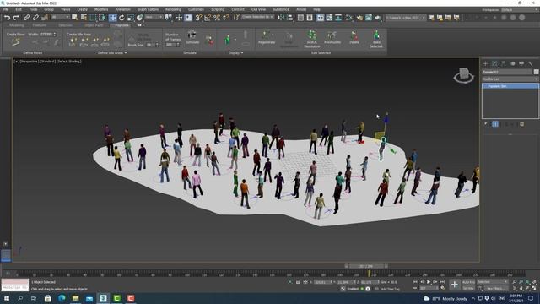Open the Select by Name icon
Screen dimensions: 540x304
(x=84, y=18)
